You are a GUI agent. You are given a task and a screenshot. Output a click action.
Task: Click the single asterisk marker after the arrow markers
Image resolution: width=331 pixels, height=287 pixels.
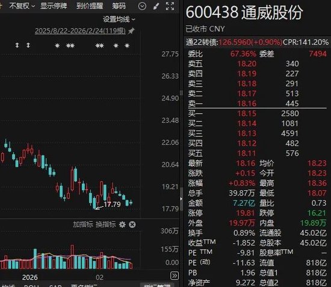57,46
